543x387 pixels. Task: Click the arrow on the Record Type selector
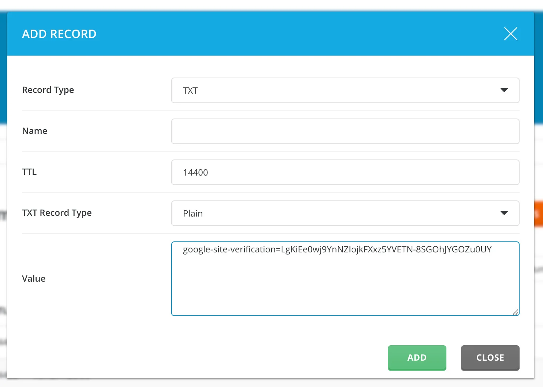(504, 90)
